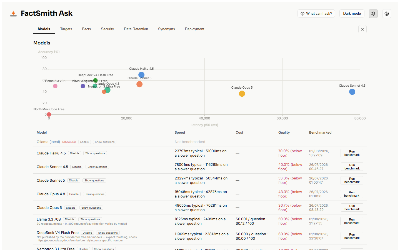Click the 'Not benchmarked' text for Ollama
Viewport: 400px width, 250px height.
190,142
